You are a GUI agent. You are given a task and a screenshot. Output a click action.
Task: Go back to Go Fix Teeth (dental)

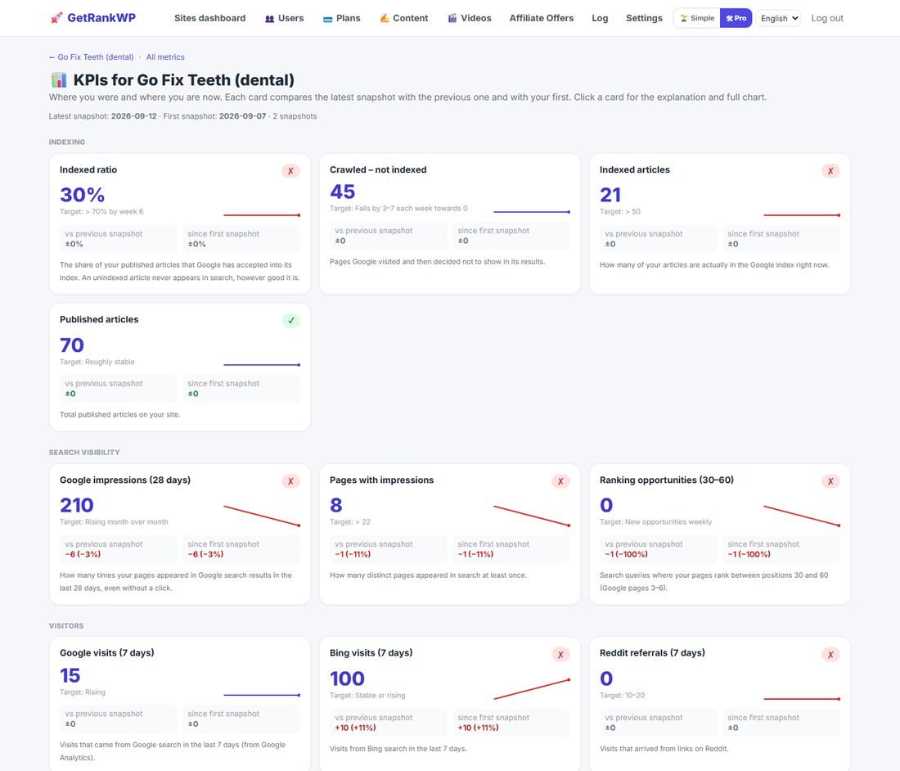coord(92,56)
